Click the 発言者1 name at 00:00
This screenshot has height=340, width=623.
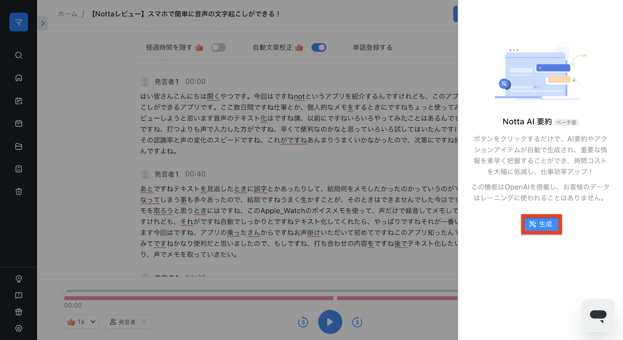(166, 82)
